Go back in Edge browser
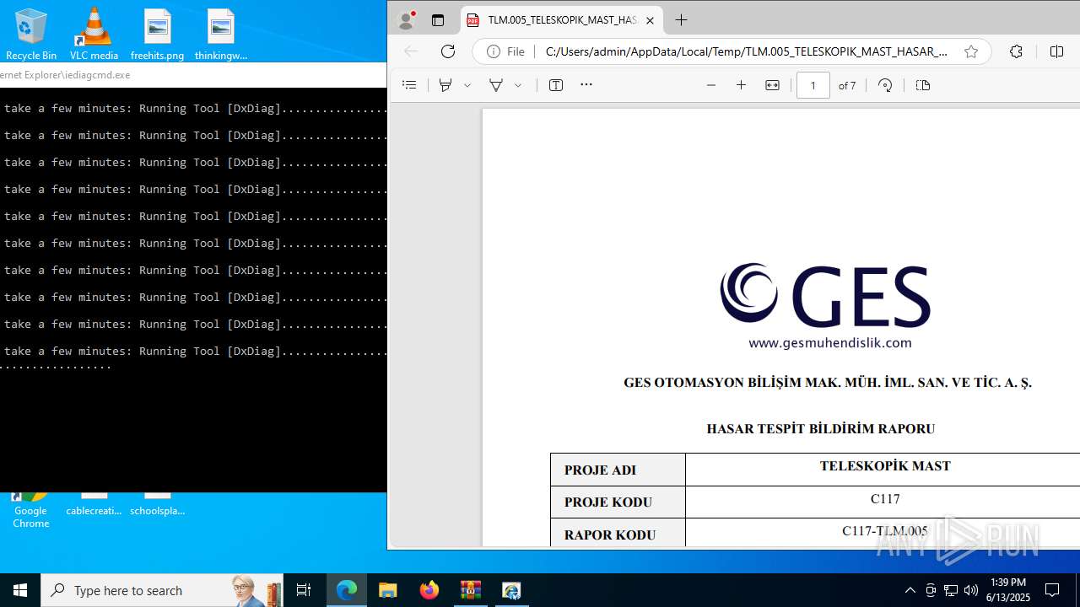1080x607 pixels. pos(411,51)
